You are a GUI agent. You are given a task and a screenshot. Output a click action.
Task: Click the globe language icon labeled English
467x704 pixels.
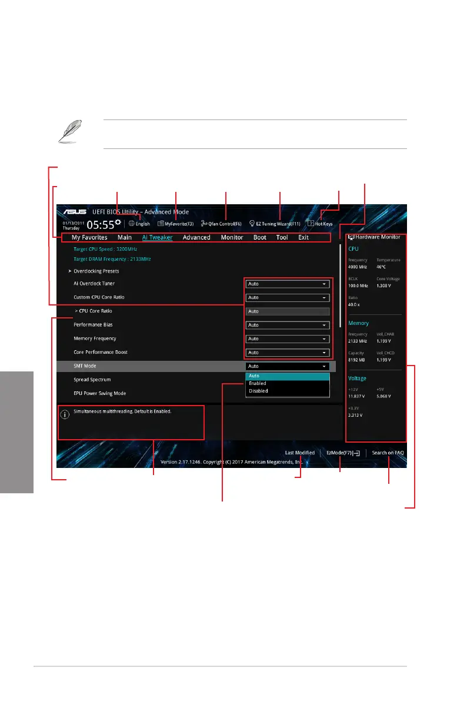131,224
